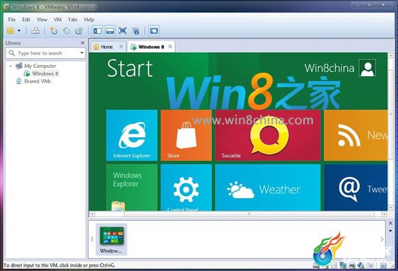Open the Tweet @ tile
The height and width of the screenshot is (271, 398).
355,187
